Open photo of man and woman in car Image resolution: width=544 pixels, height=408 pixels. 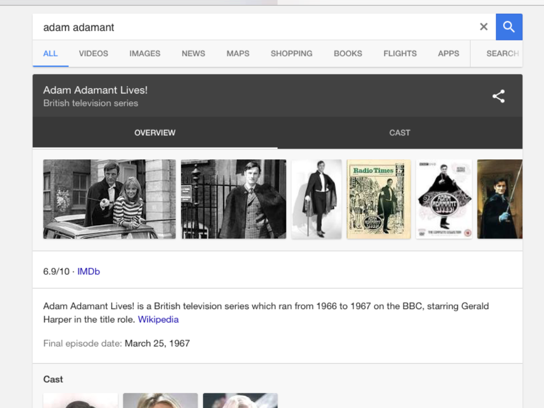pos(109,199)
